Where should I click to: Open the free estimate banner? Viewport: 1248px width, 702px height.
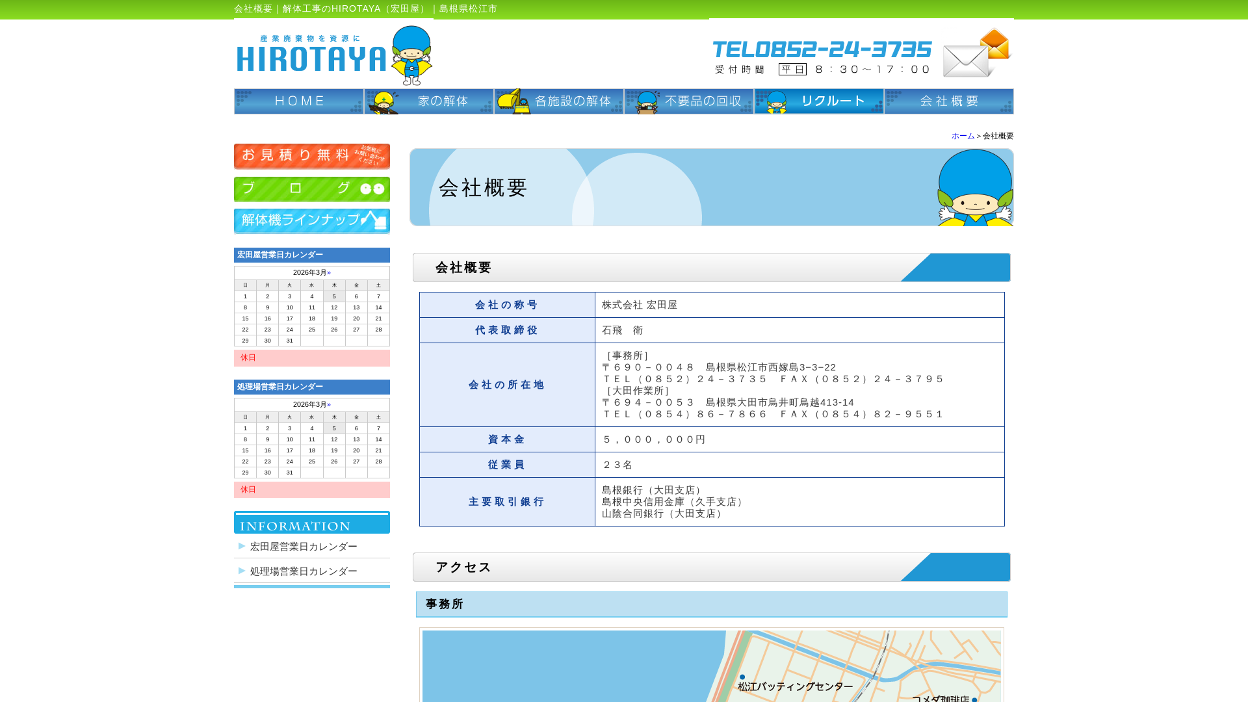[x=311, y=156]
